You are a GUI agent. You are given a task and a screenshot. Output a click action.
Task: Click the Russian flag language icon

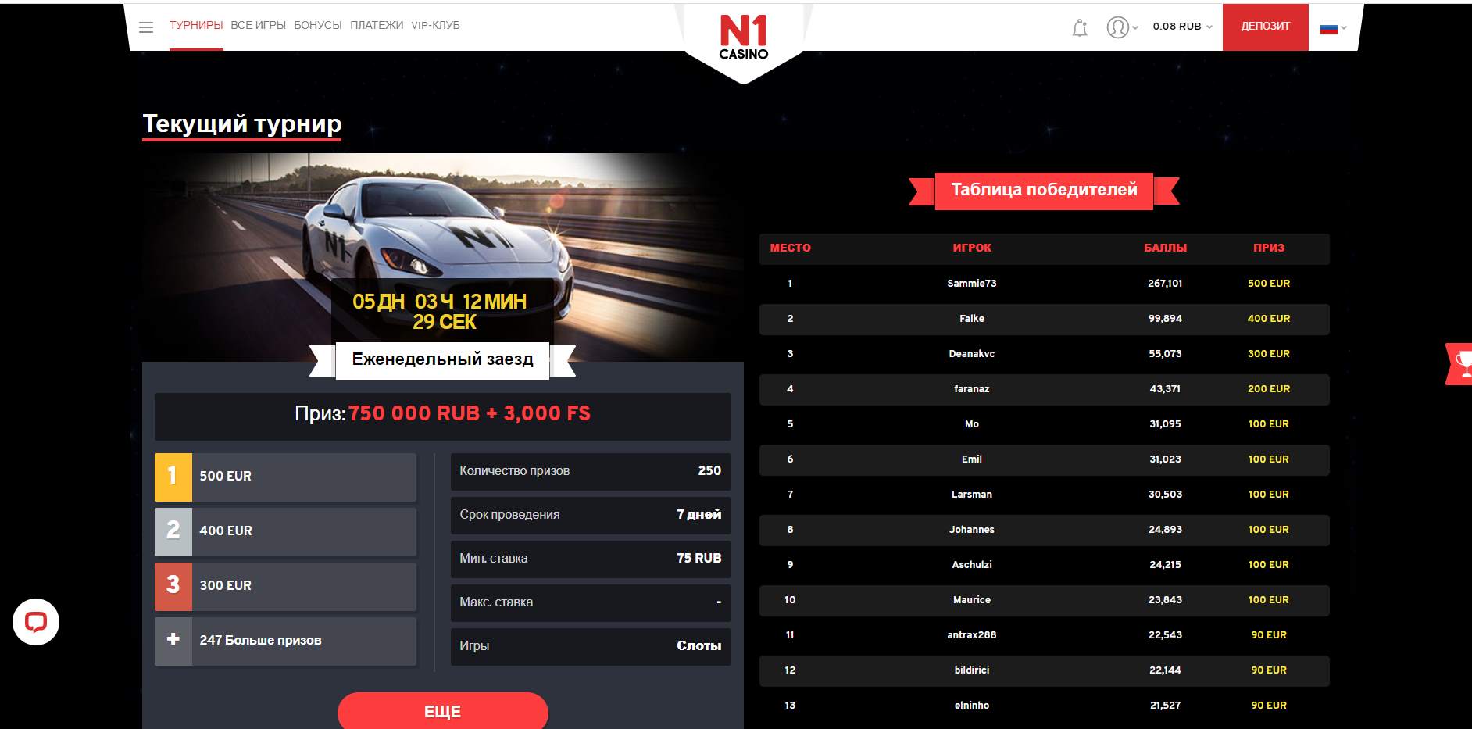(1328, 28)
